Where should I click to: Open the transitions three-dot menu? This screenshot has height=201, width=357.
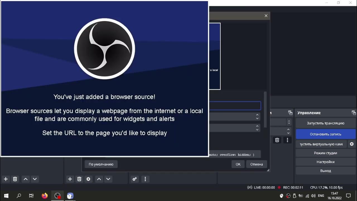pos(288,140)
